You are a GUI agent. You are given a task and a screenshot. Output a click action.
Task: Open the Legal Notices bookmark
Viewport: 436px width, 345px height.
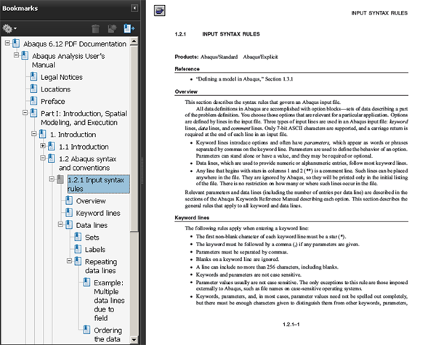(x=62, y=77)
